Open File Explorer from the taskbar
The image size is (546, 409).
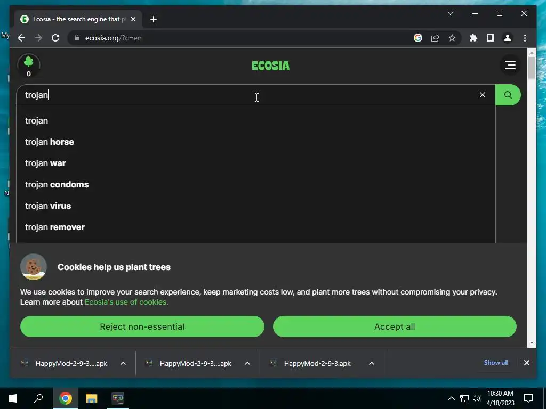click(x=92, y=398)
